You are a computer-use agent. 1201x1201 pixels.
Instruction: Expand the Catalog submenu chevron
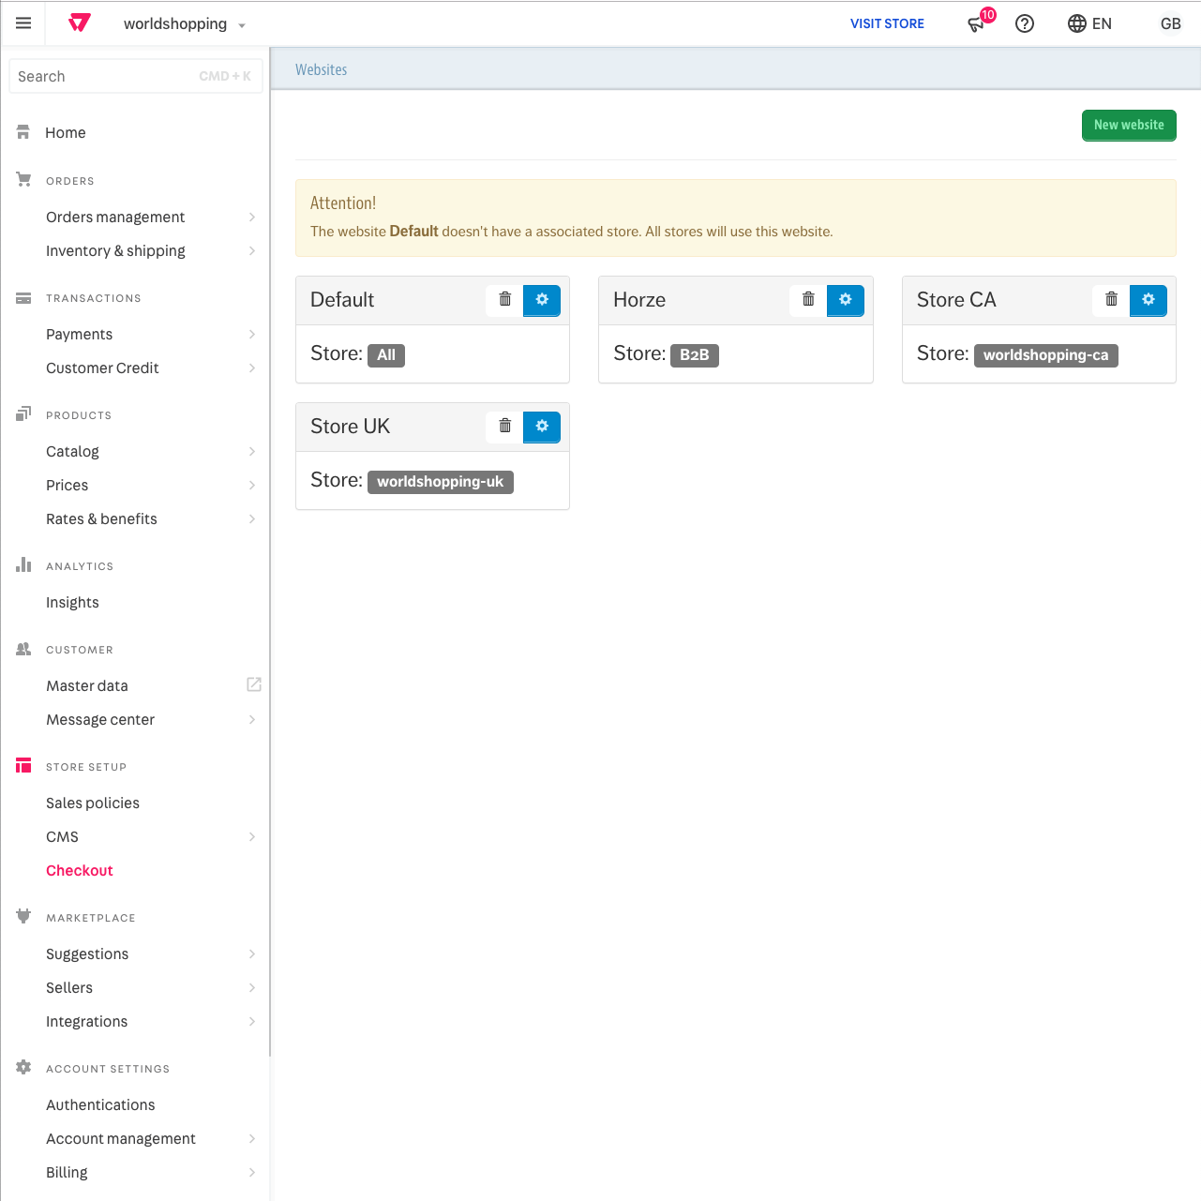251,451
